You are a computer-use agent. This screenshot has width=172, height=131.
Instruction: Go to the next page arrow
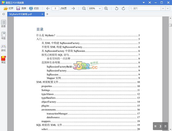(x=73, y=8)
